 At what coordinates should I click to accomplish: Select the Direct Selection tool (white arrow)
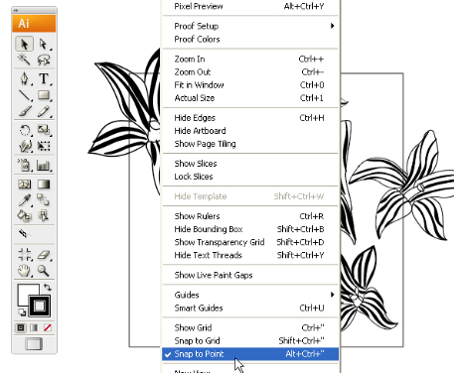44,44
